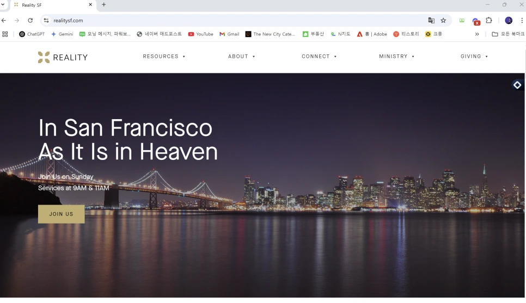This screenshot has width=526, height=303.
Task: Click the translate page icon
Action: [x=431, y=21]
